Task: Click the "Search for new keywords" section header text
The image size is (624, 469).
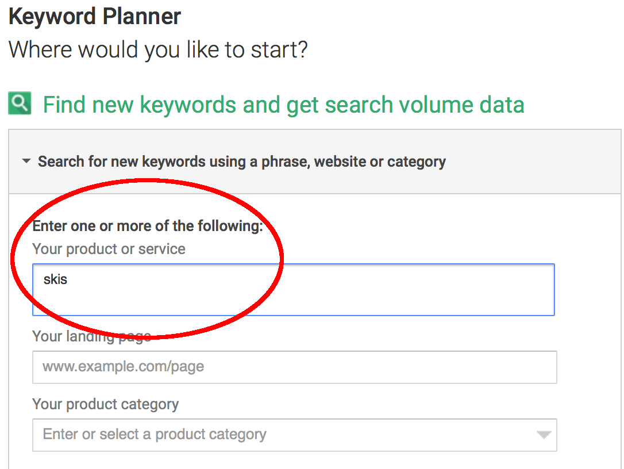Action: [241, 162]
